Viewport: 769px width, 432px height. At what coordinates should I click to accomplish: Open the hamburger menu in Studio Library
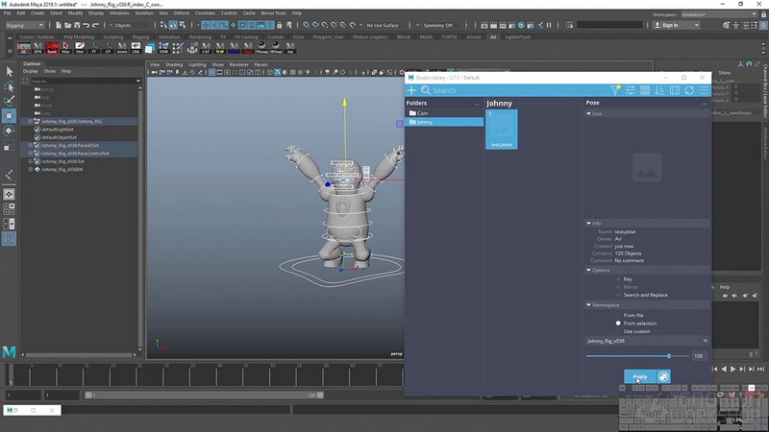[705, 90]
